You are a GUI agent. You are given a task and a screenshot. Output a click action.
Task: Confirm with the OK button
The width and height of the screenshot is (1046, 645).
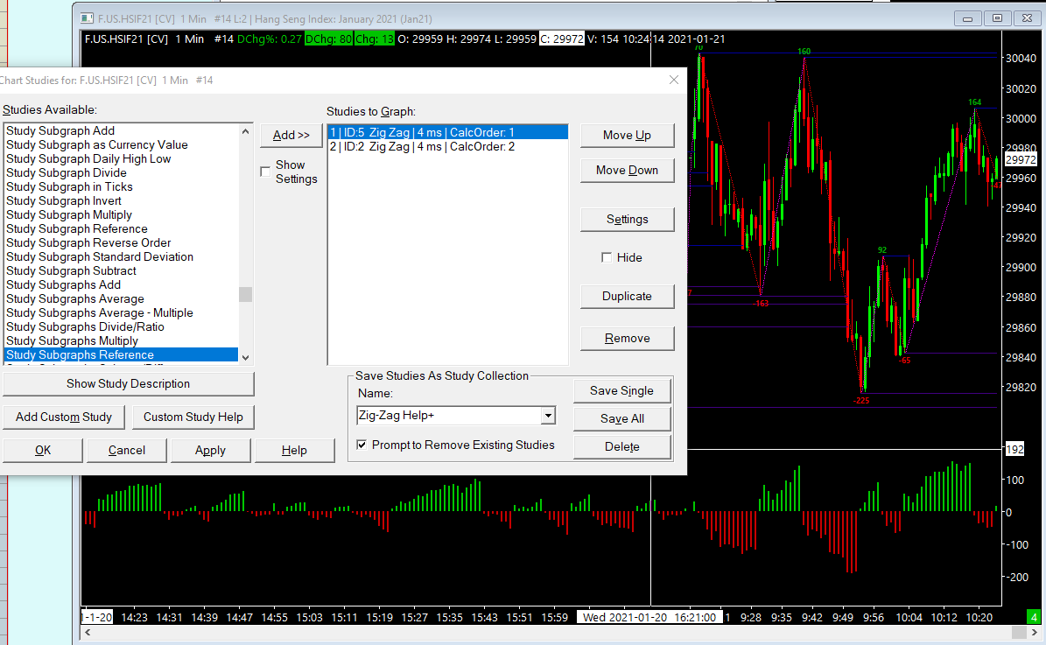coord(43,450)
